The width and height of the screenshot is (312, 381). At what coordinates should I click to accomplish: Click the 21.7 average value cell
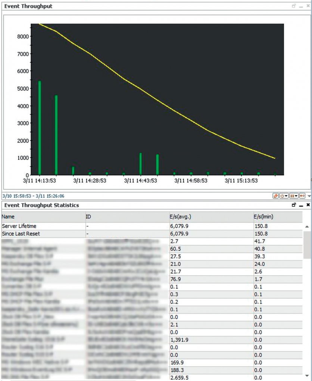211,272
